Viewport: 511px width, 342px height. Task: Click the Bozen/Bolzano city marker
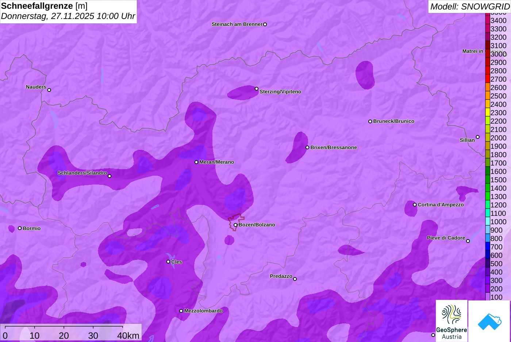[x=235, y=225]
